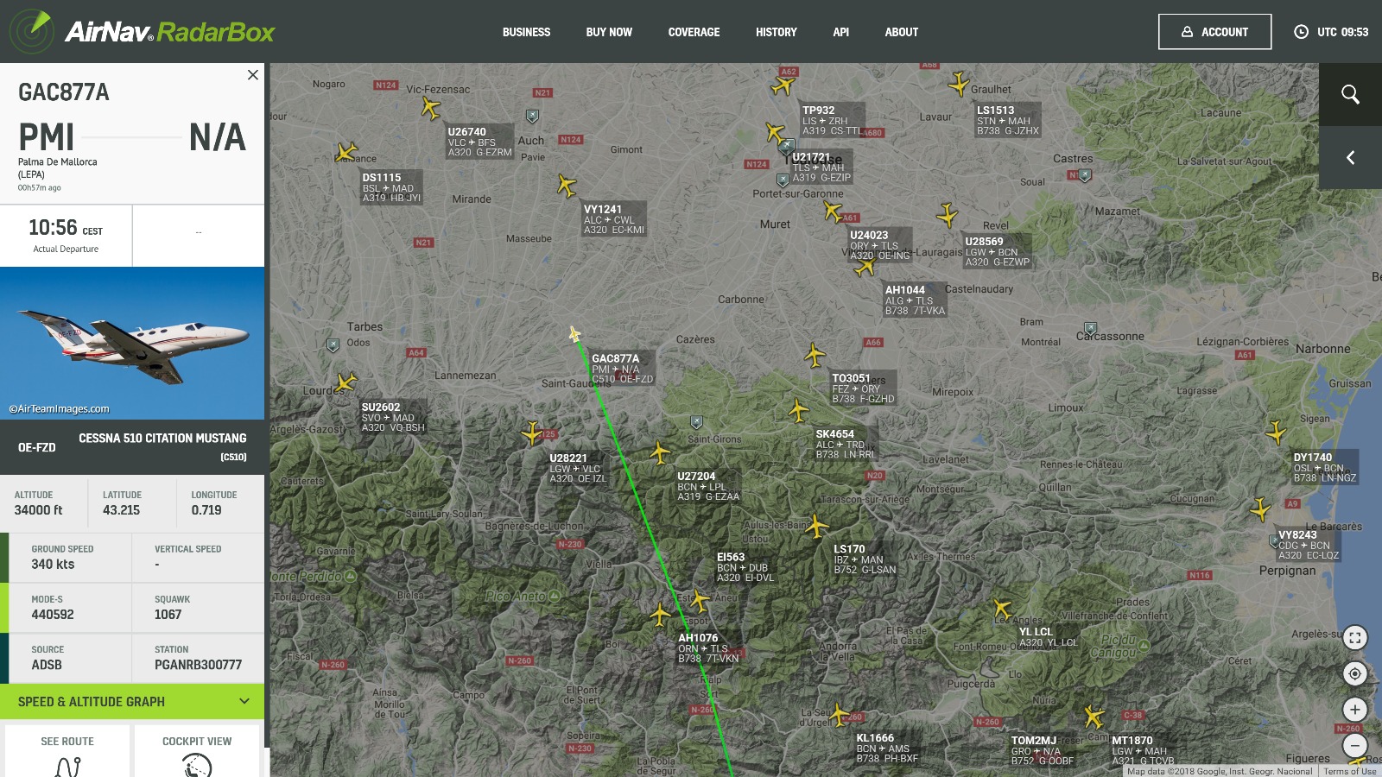Viewport: 1382px width, 777px height.
Task: Click the ground speed 340 kts value
Action: click(53, 564)
